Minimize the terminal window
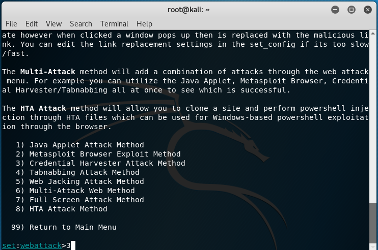Image resolution: width=378 pixels, height=250 pixels. coord(335,10)
